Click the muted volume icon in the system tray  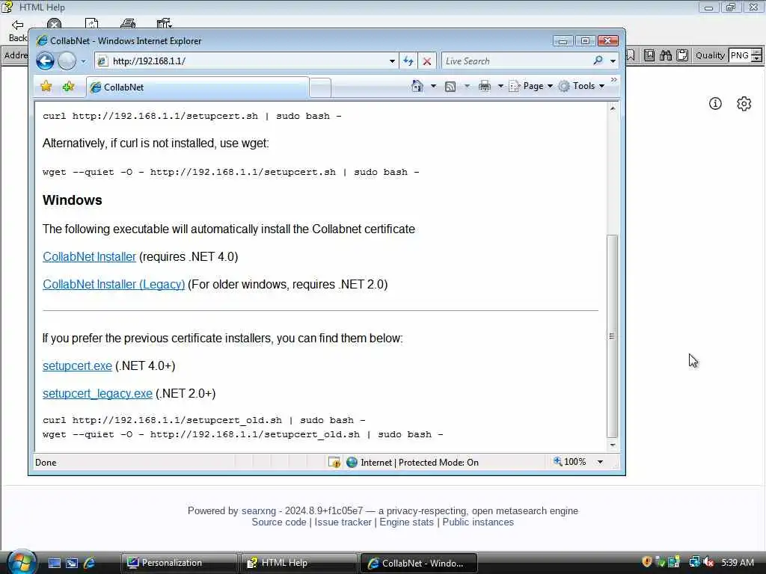(709, 562)
